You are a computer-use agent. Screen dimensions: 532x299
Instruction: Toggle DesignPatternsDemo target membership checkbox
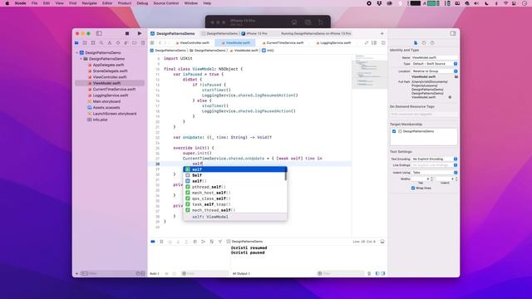tap(394, 131)
